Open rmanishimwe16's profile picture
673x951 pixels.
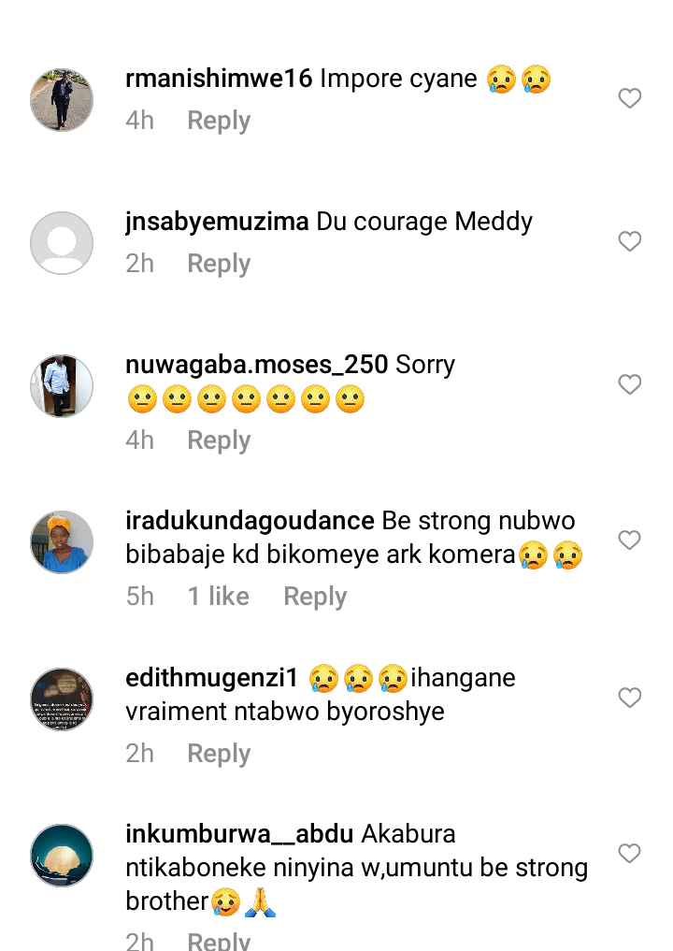click(62, 100)
